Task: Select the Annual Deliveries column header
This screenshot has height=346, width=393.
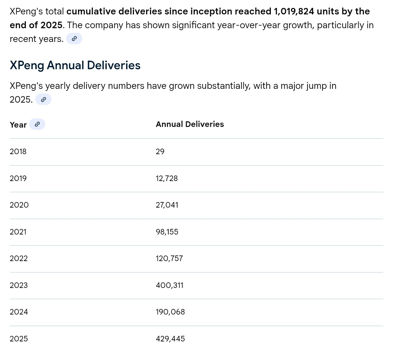Action: [190, 124]
